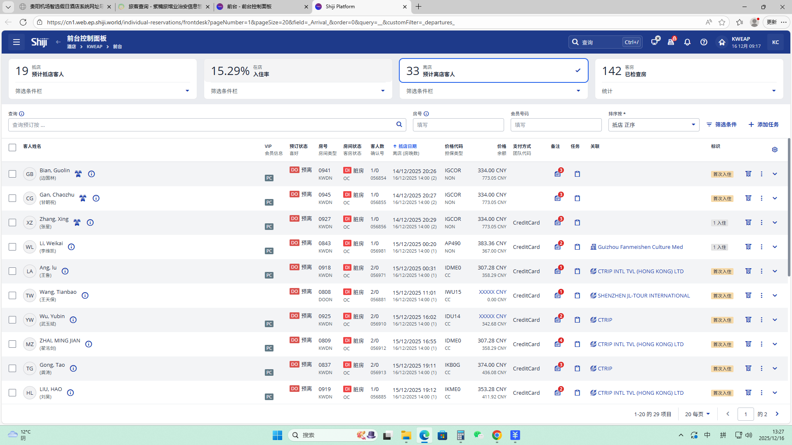Open Guizhou Fanmeishen Culture Med link
The width and height of the screenshot is (792, 445).
(x=640, y=247)
